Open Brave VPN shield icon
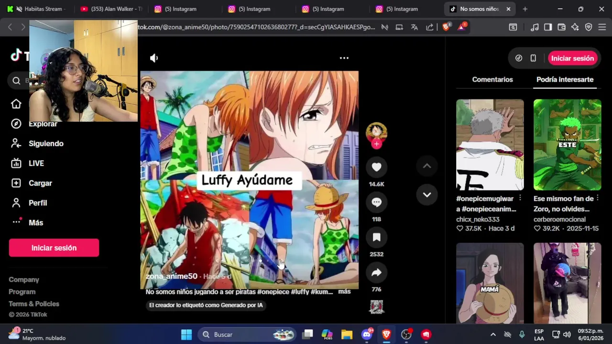 coord(589,27)
